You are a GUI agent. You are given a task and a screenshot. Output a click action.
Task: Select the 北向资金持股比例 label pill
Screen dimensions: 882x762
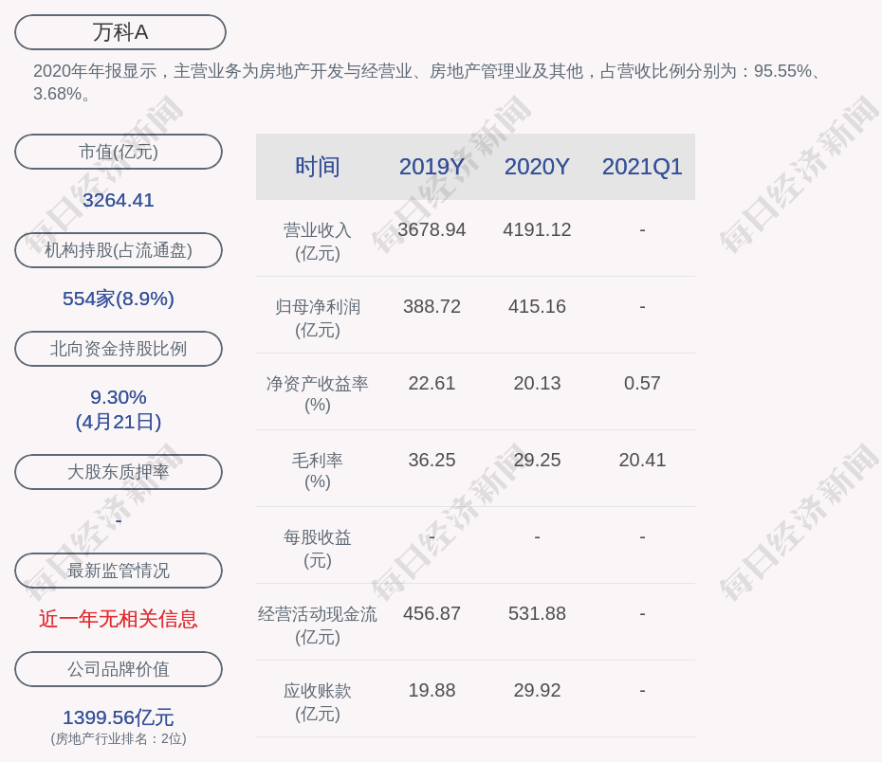[x=119, y=349]
